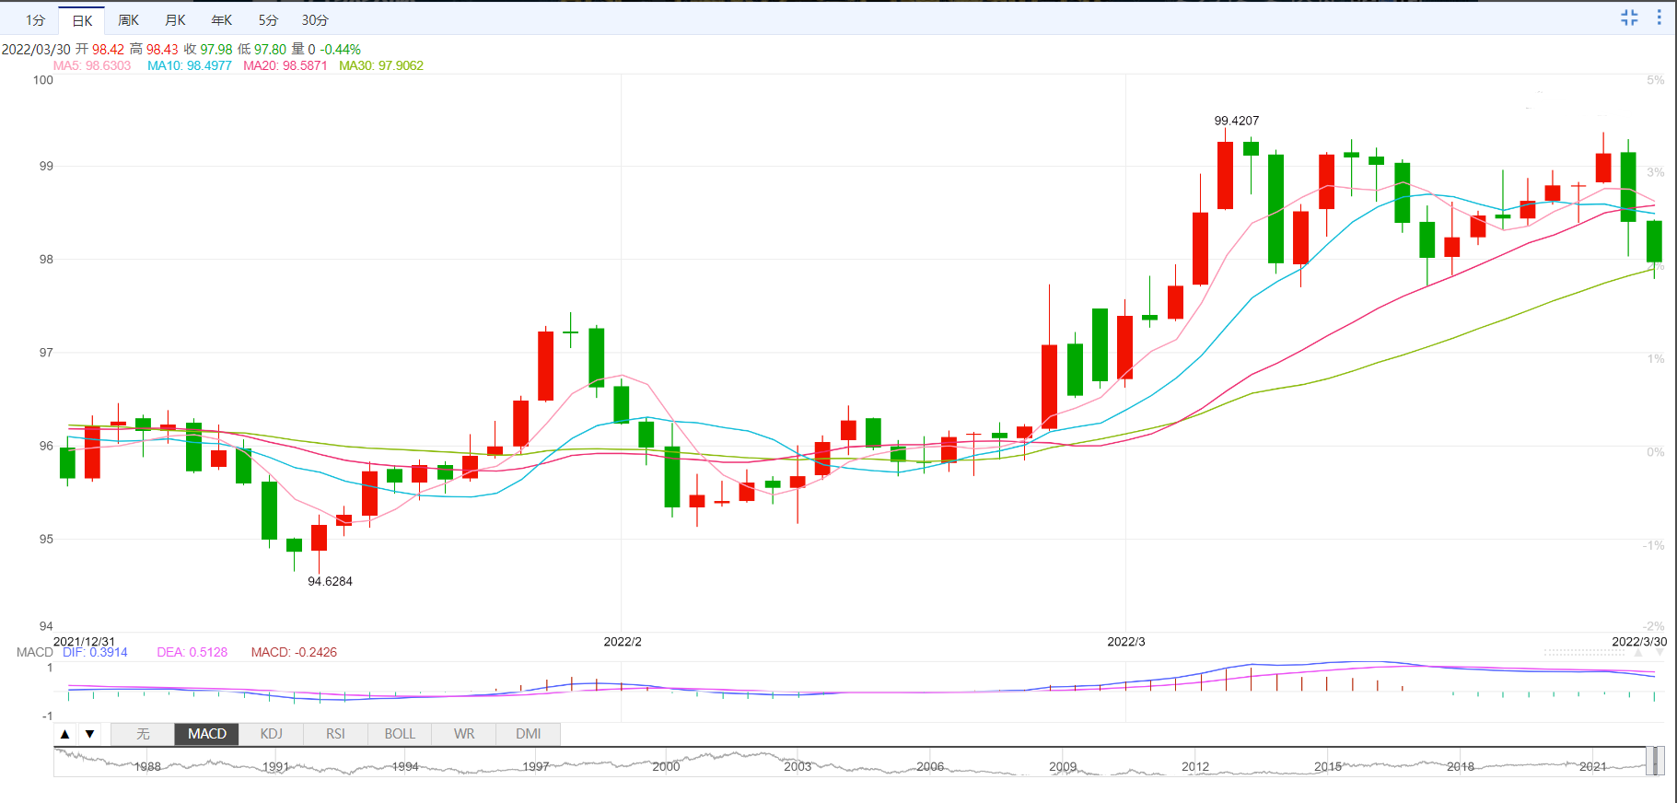Click the 2022/2 date axis label
This screenshot has height=803, width=1677.
tap(623, 641)
